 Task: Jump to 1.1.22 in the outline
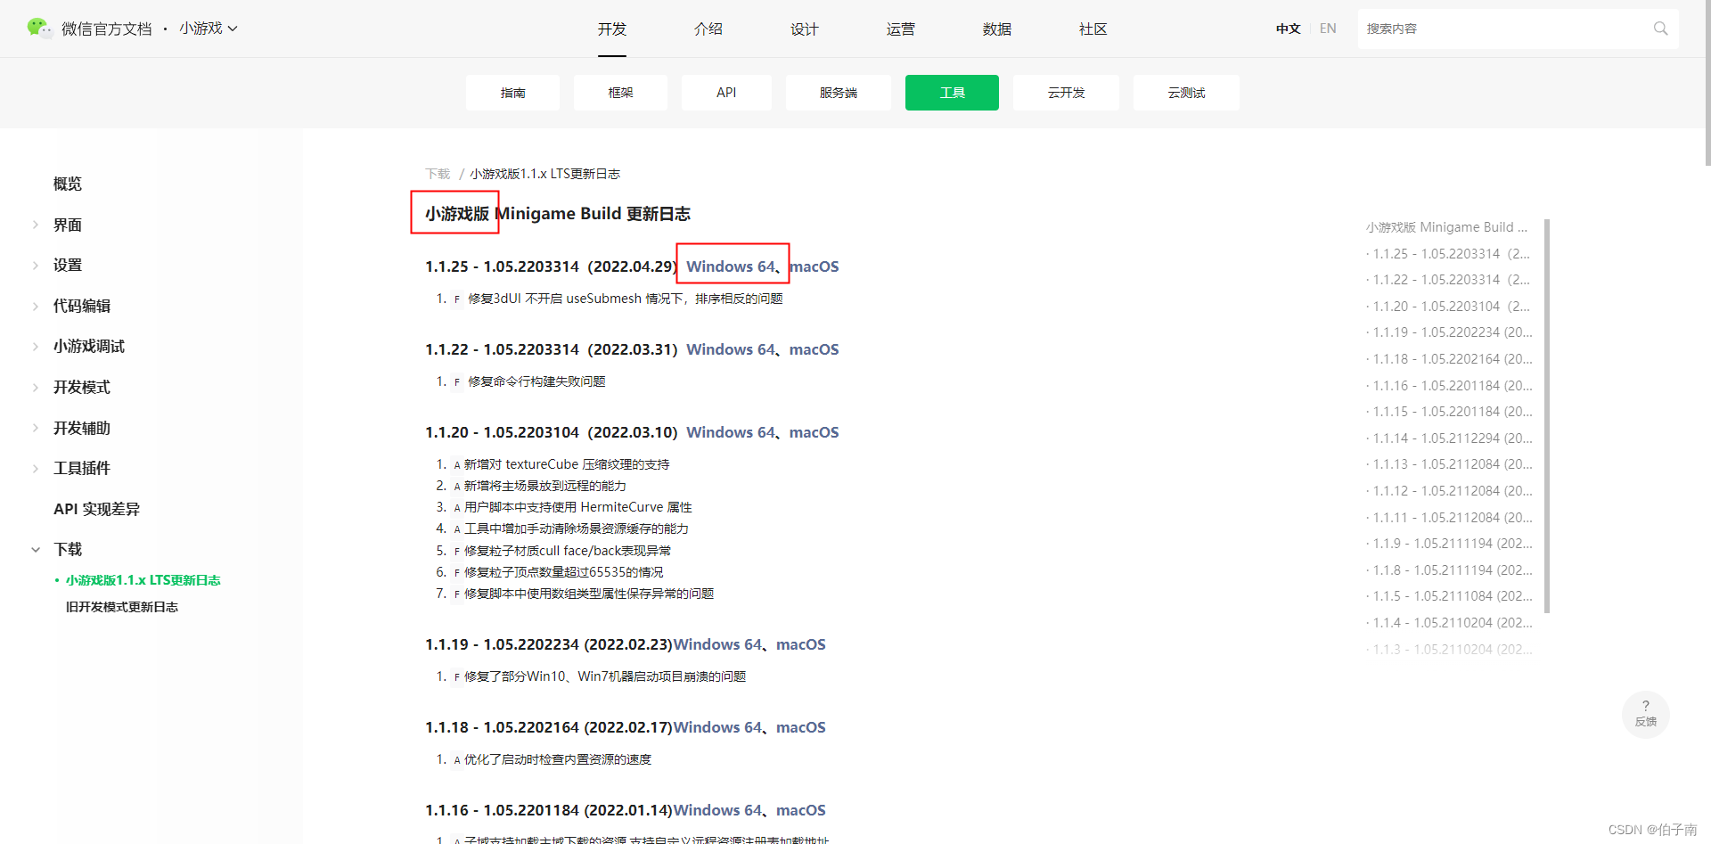1451,280
